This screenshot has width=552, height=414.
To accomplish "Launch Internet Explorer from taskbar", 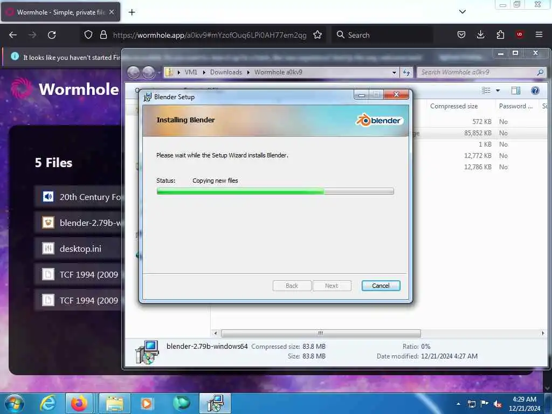I will coord(48,403).
